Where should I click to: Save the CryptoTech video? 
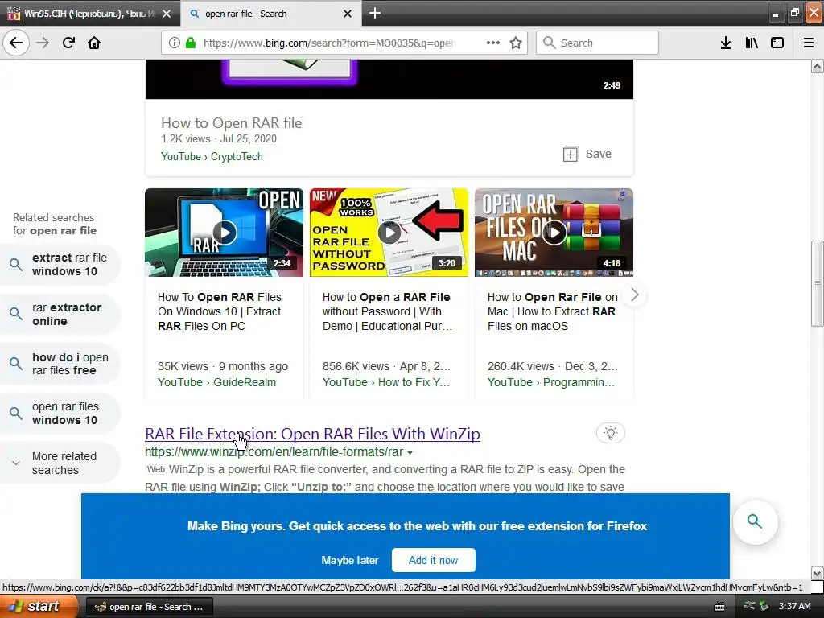tap(587, 154)
